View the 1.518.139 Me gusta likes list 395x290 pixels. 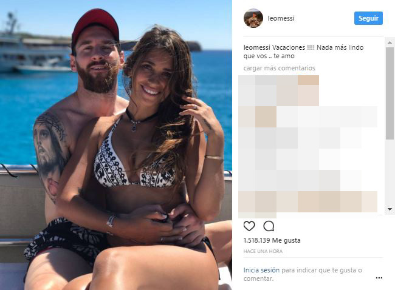(272, 240)
